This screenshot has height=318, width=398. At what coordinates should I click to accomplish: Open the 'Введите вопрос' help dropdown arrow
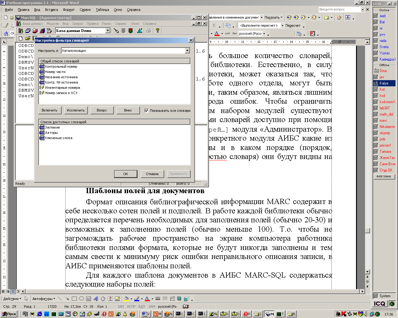pyautogui.click(x=363, y=10)
